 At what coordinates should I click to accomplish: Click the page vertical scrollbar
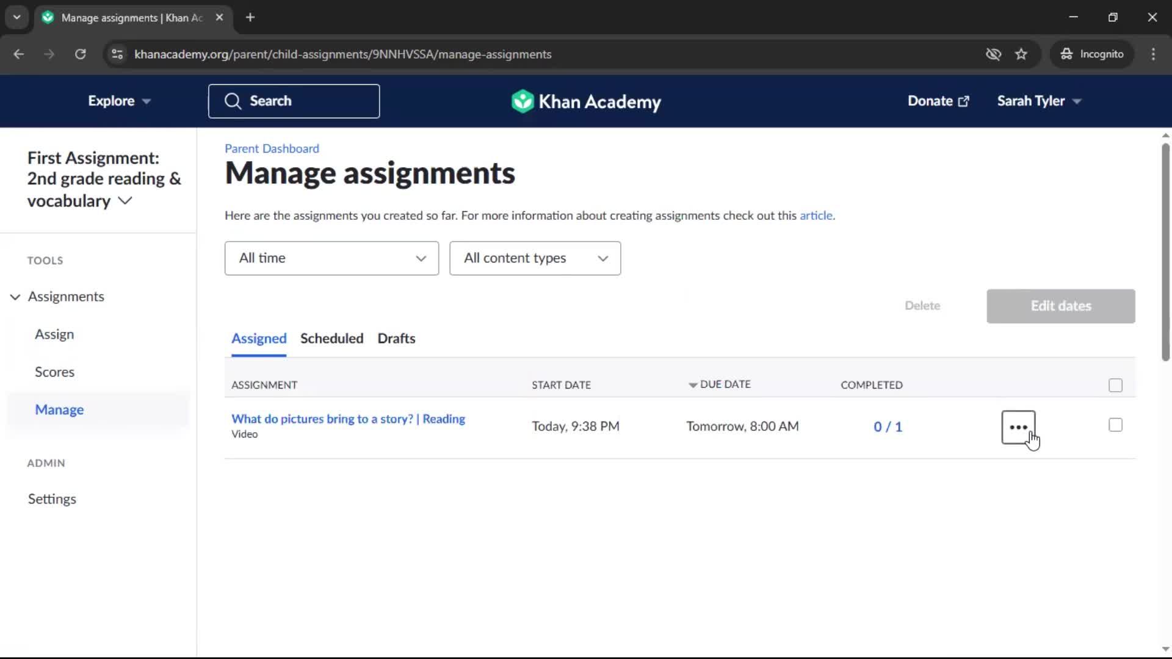(1165, 251)
